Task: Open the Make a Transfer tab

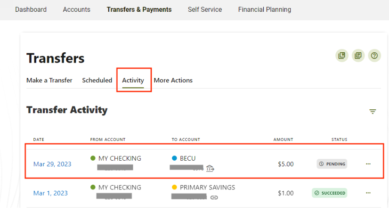Action: tap(49, 81)
